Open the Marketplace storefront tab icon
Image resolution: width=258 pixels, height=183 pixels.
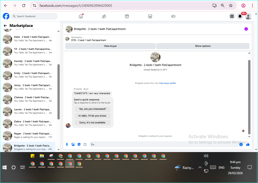click(150, 16)
